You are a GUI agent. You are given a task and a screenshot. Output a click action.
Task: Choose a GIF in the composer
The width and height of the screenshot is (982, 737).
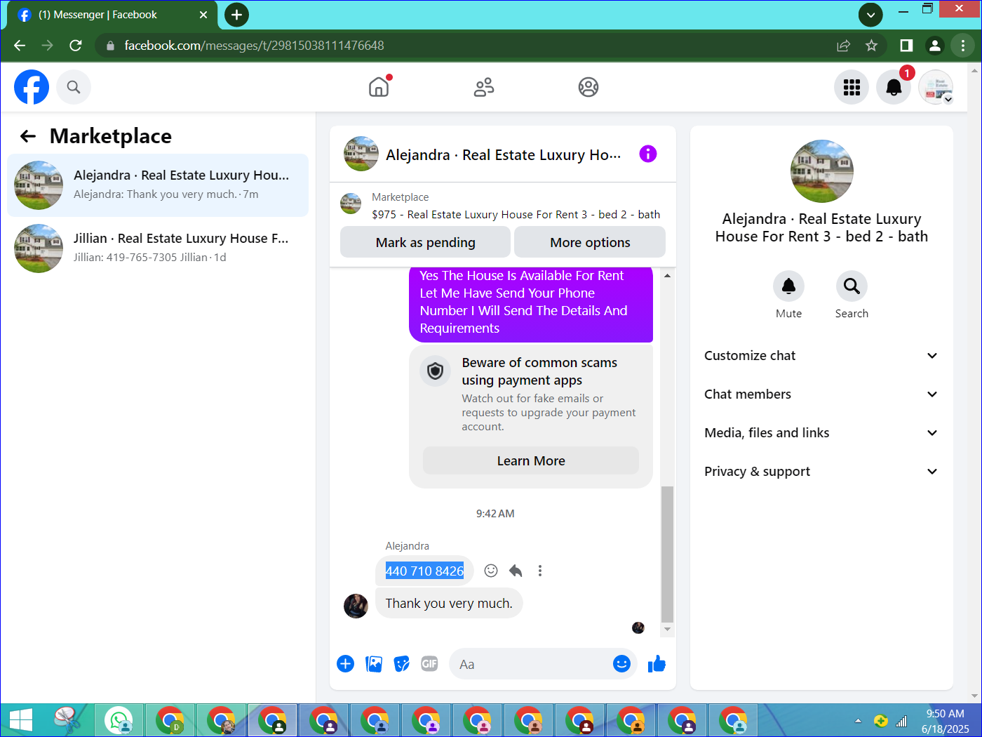tap(429, 664)
